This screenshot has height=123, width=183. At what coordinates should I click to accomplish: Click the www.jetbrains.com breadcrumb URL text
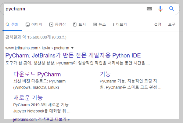pyautogui.click(x=37, y=48)
